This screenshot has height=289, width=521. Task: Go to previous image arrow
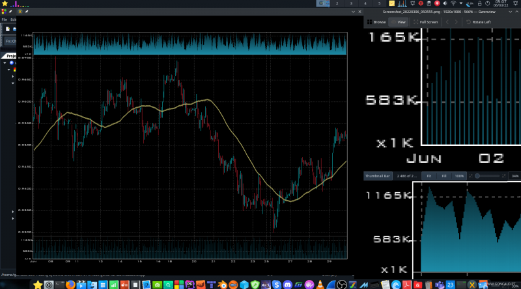447,22
